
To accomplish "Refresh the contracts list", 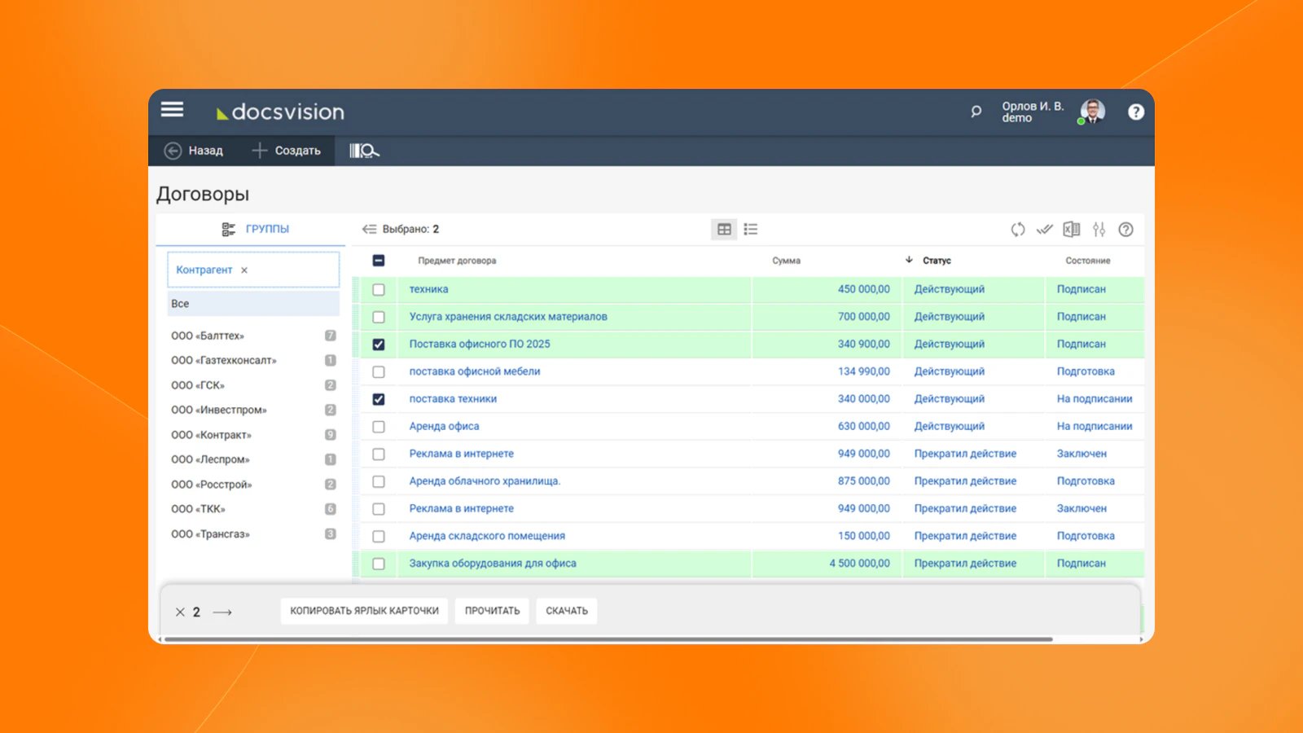I will tap(1018, 230).
